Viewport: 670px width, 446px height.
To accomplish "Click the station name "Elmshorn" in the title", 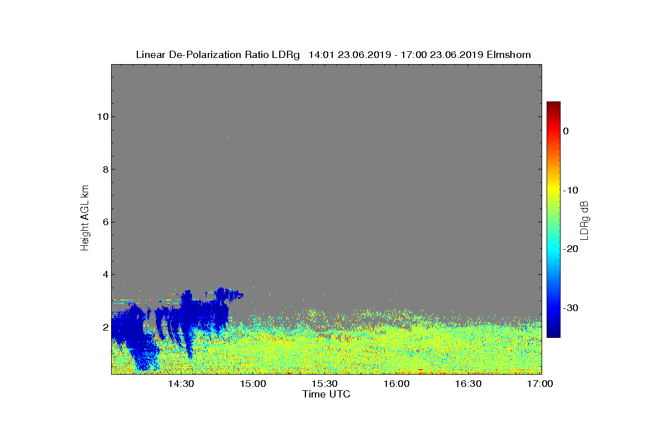I will (x=509, y=55).
